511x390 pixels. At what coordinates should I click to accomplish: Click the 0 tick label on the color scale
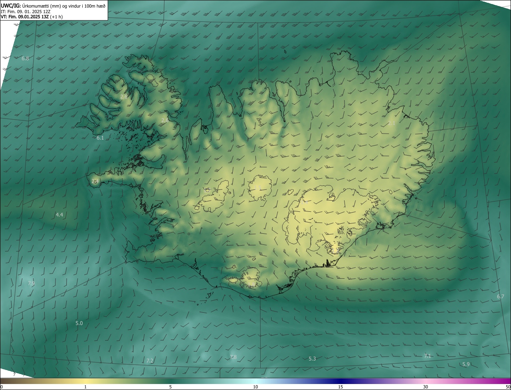coord(2,387)
